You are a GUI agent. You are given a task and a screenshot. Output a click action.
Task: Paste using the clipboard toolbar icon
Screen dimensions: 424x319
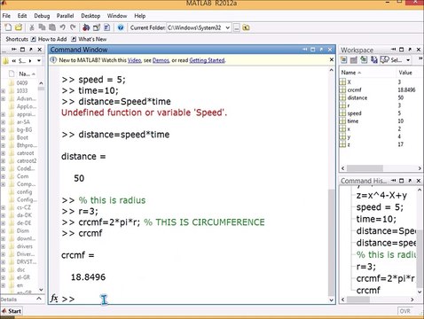click(52, 27)
